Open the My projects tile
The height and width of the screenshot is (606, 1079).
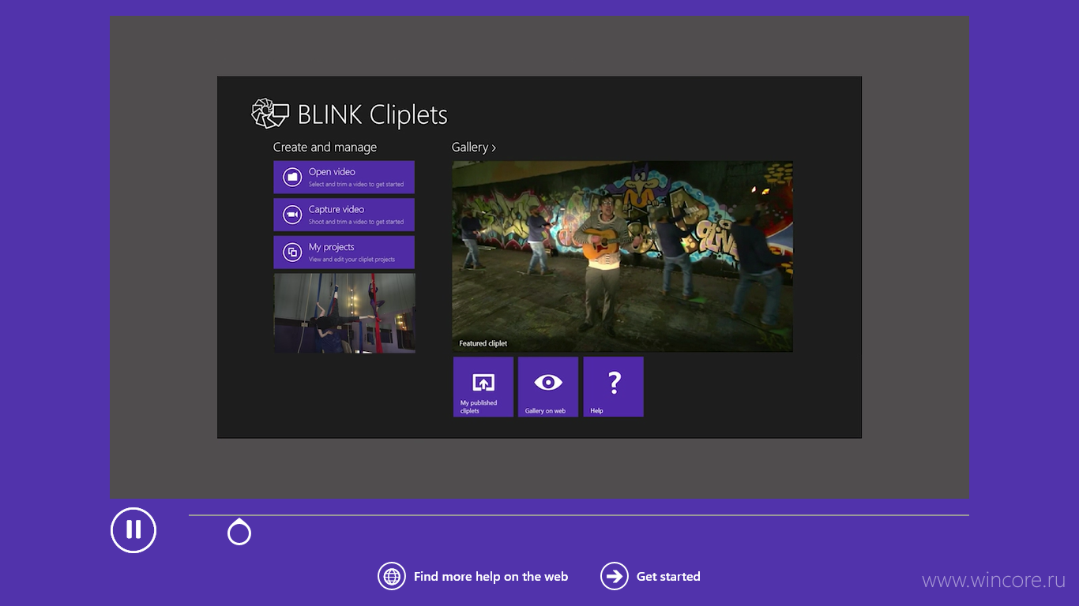[x=344, y=252]
